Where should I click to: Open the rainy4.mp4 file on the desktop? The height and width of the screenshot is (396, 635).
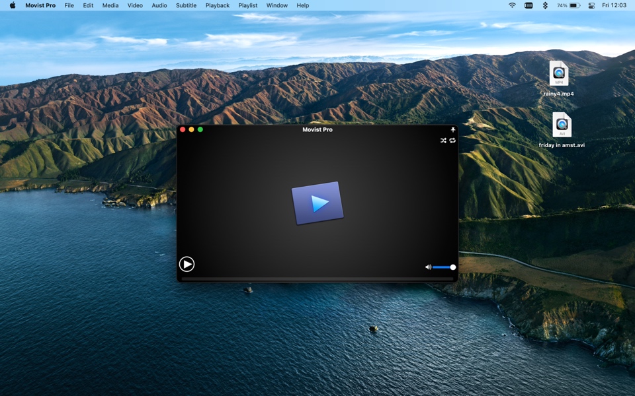coord(559,74)
